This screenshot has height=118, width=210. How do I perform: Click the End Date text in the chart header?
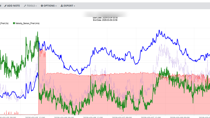[x=105, y=20]
